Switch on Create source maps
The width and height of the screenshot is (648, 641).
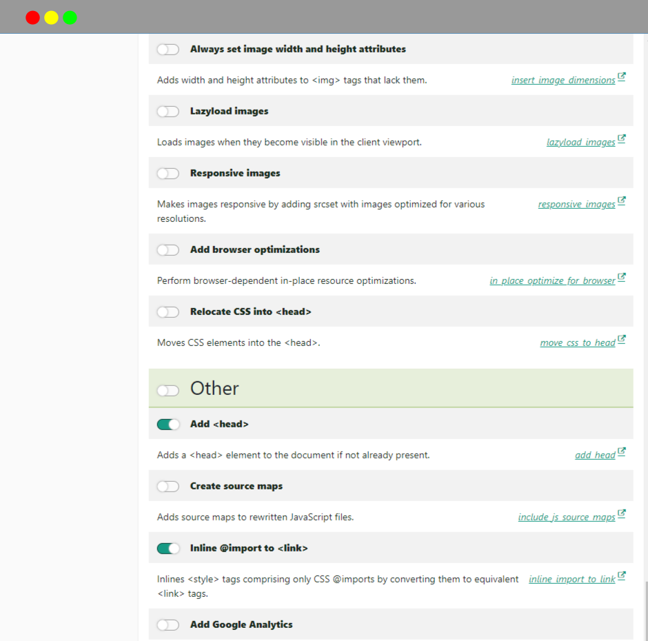(168, 486)
